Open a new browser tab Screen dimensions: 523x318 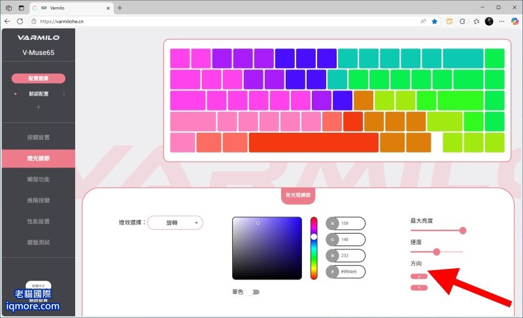point(120,8)
